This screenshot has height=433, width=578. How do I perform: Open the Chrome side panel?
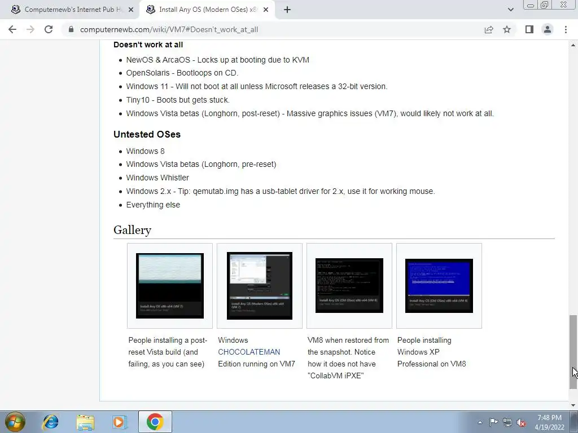[529, 29]
